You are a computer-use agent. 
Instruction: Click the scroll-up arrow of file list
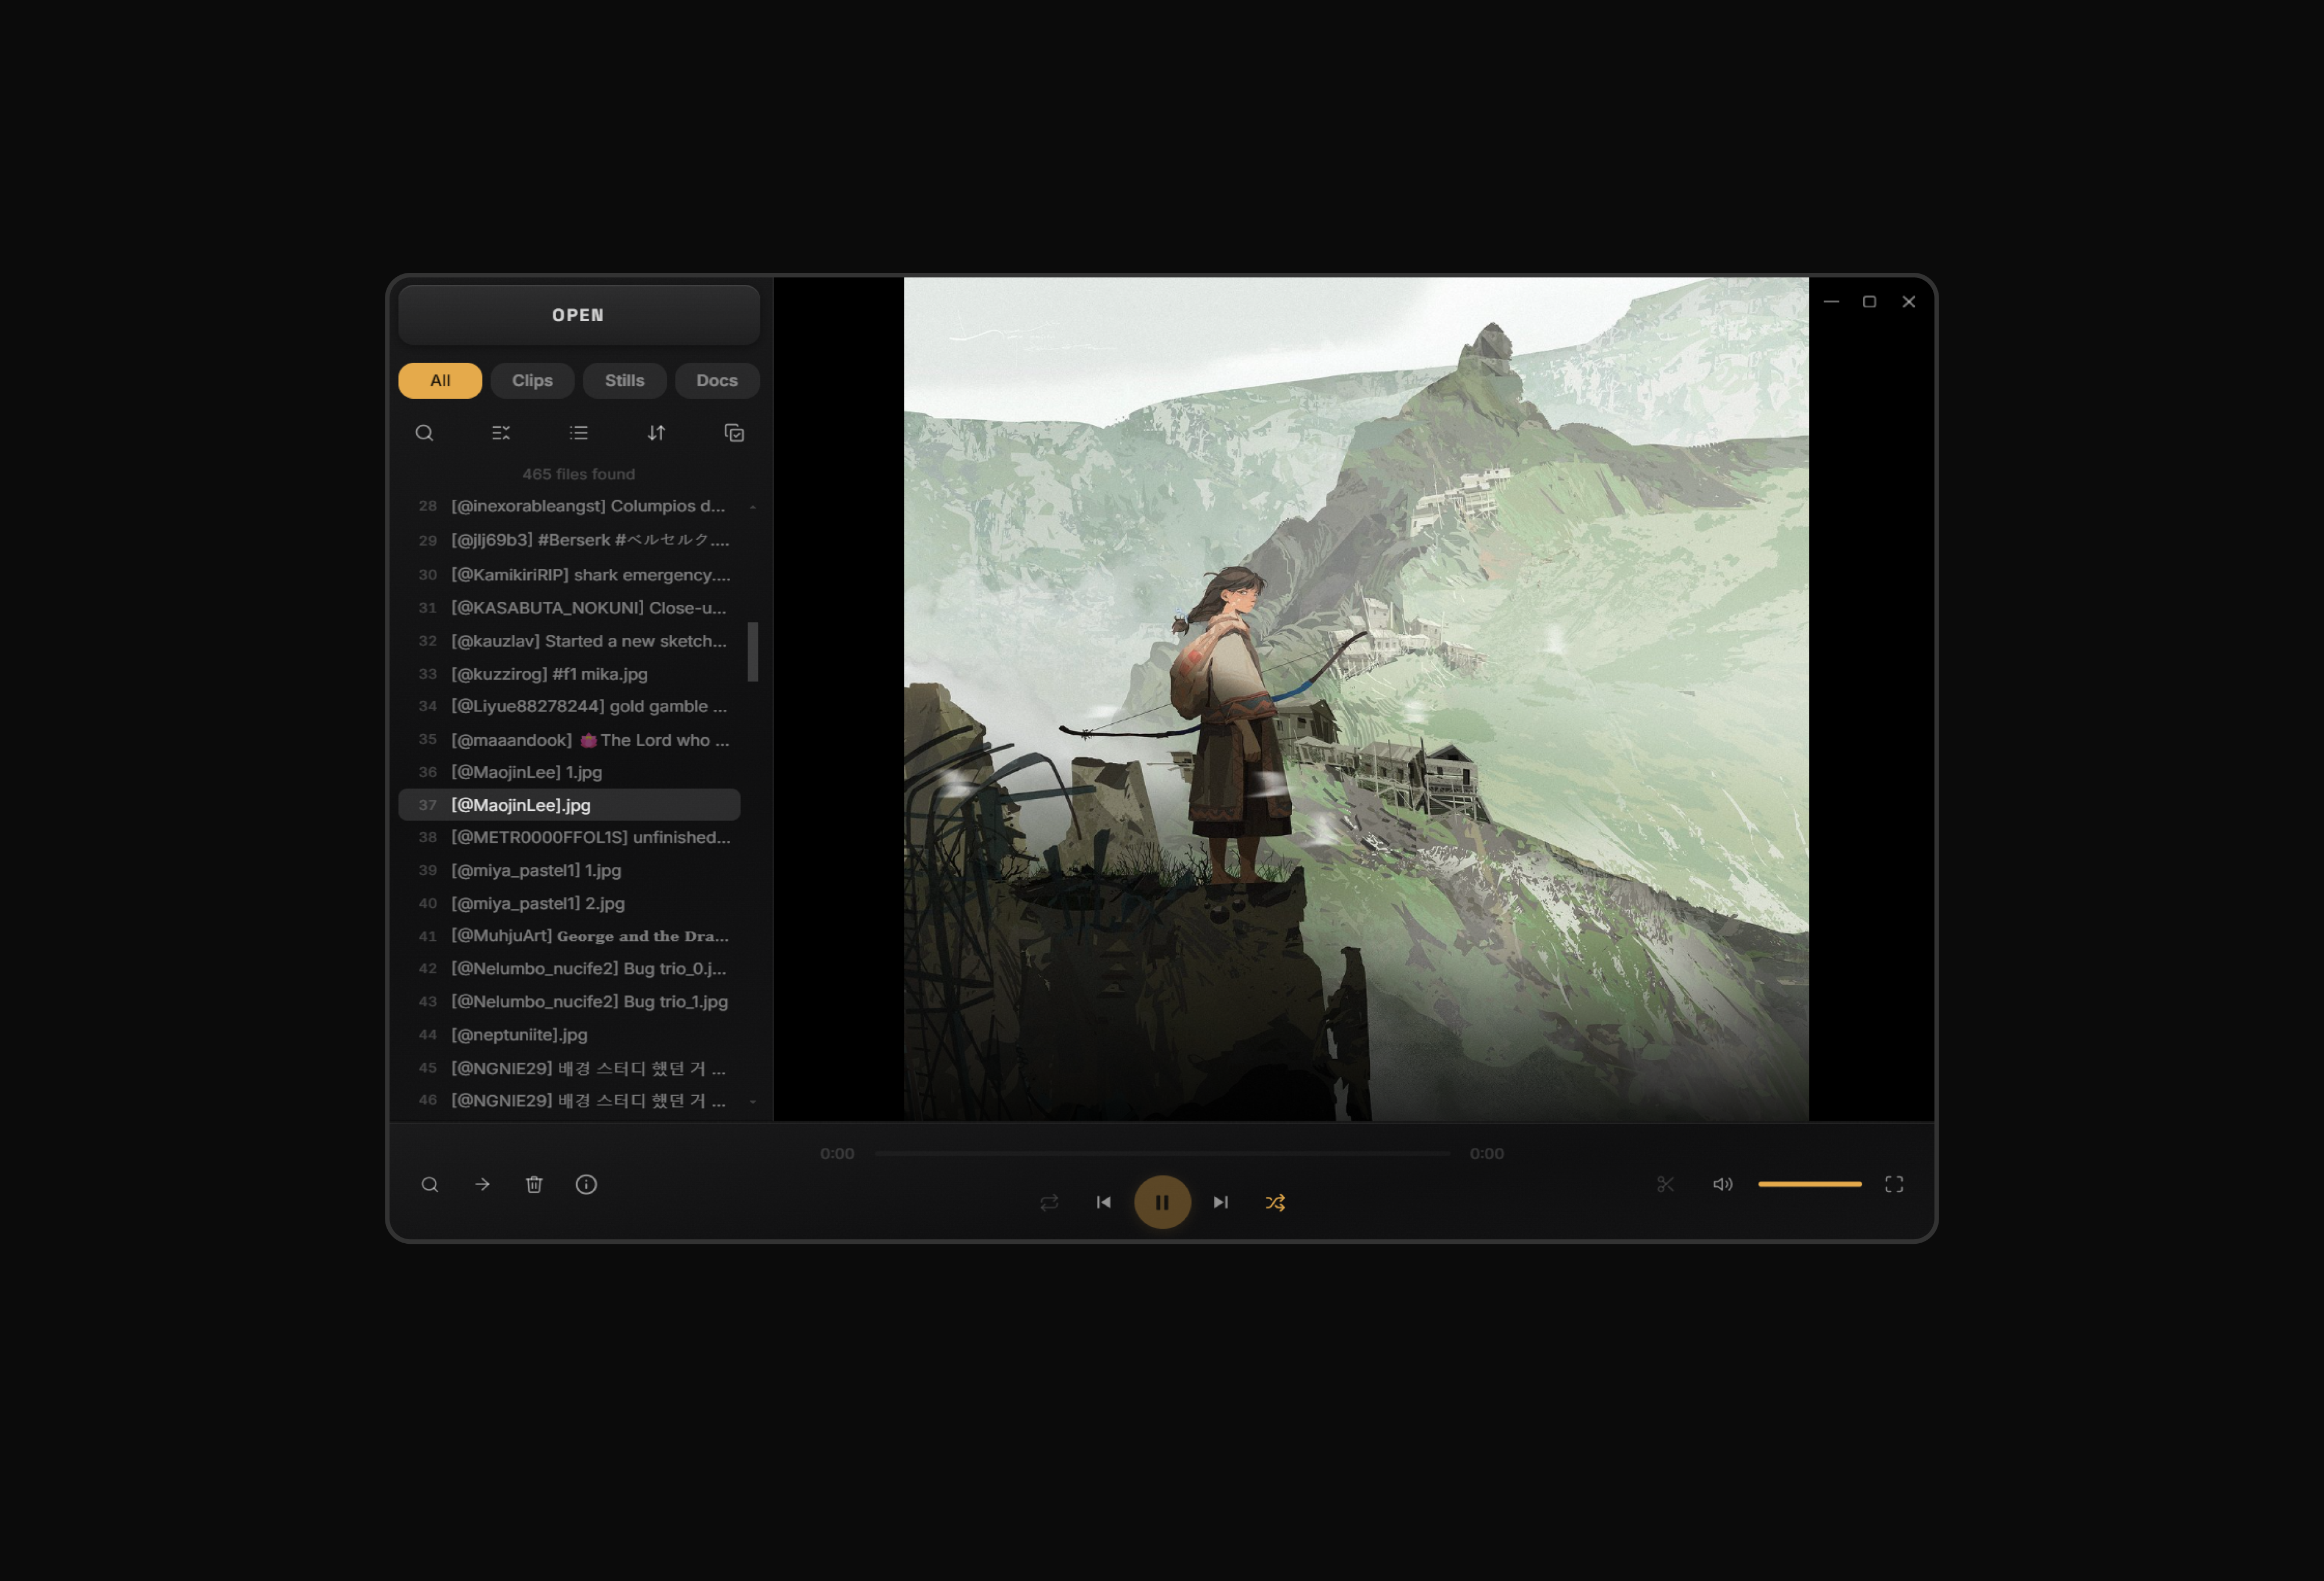[753, 507]
